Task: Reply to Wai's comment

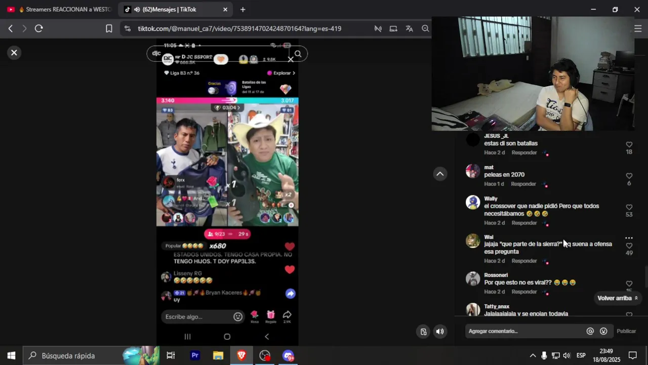Action: [524, 261]
